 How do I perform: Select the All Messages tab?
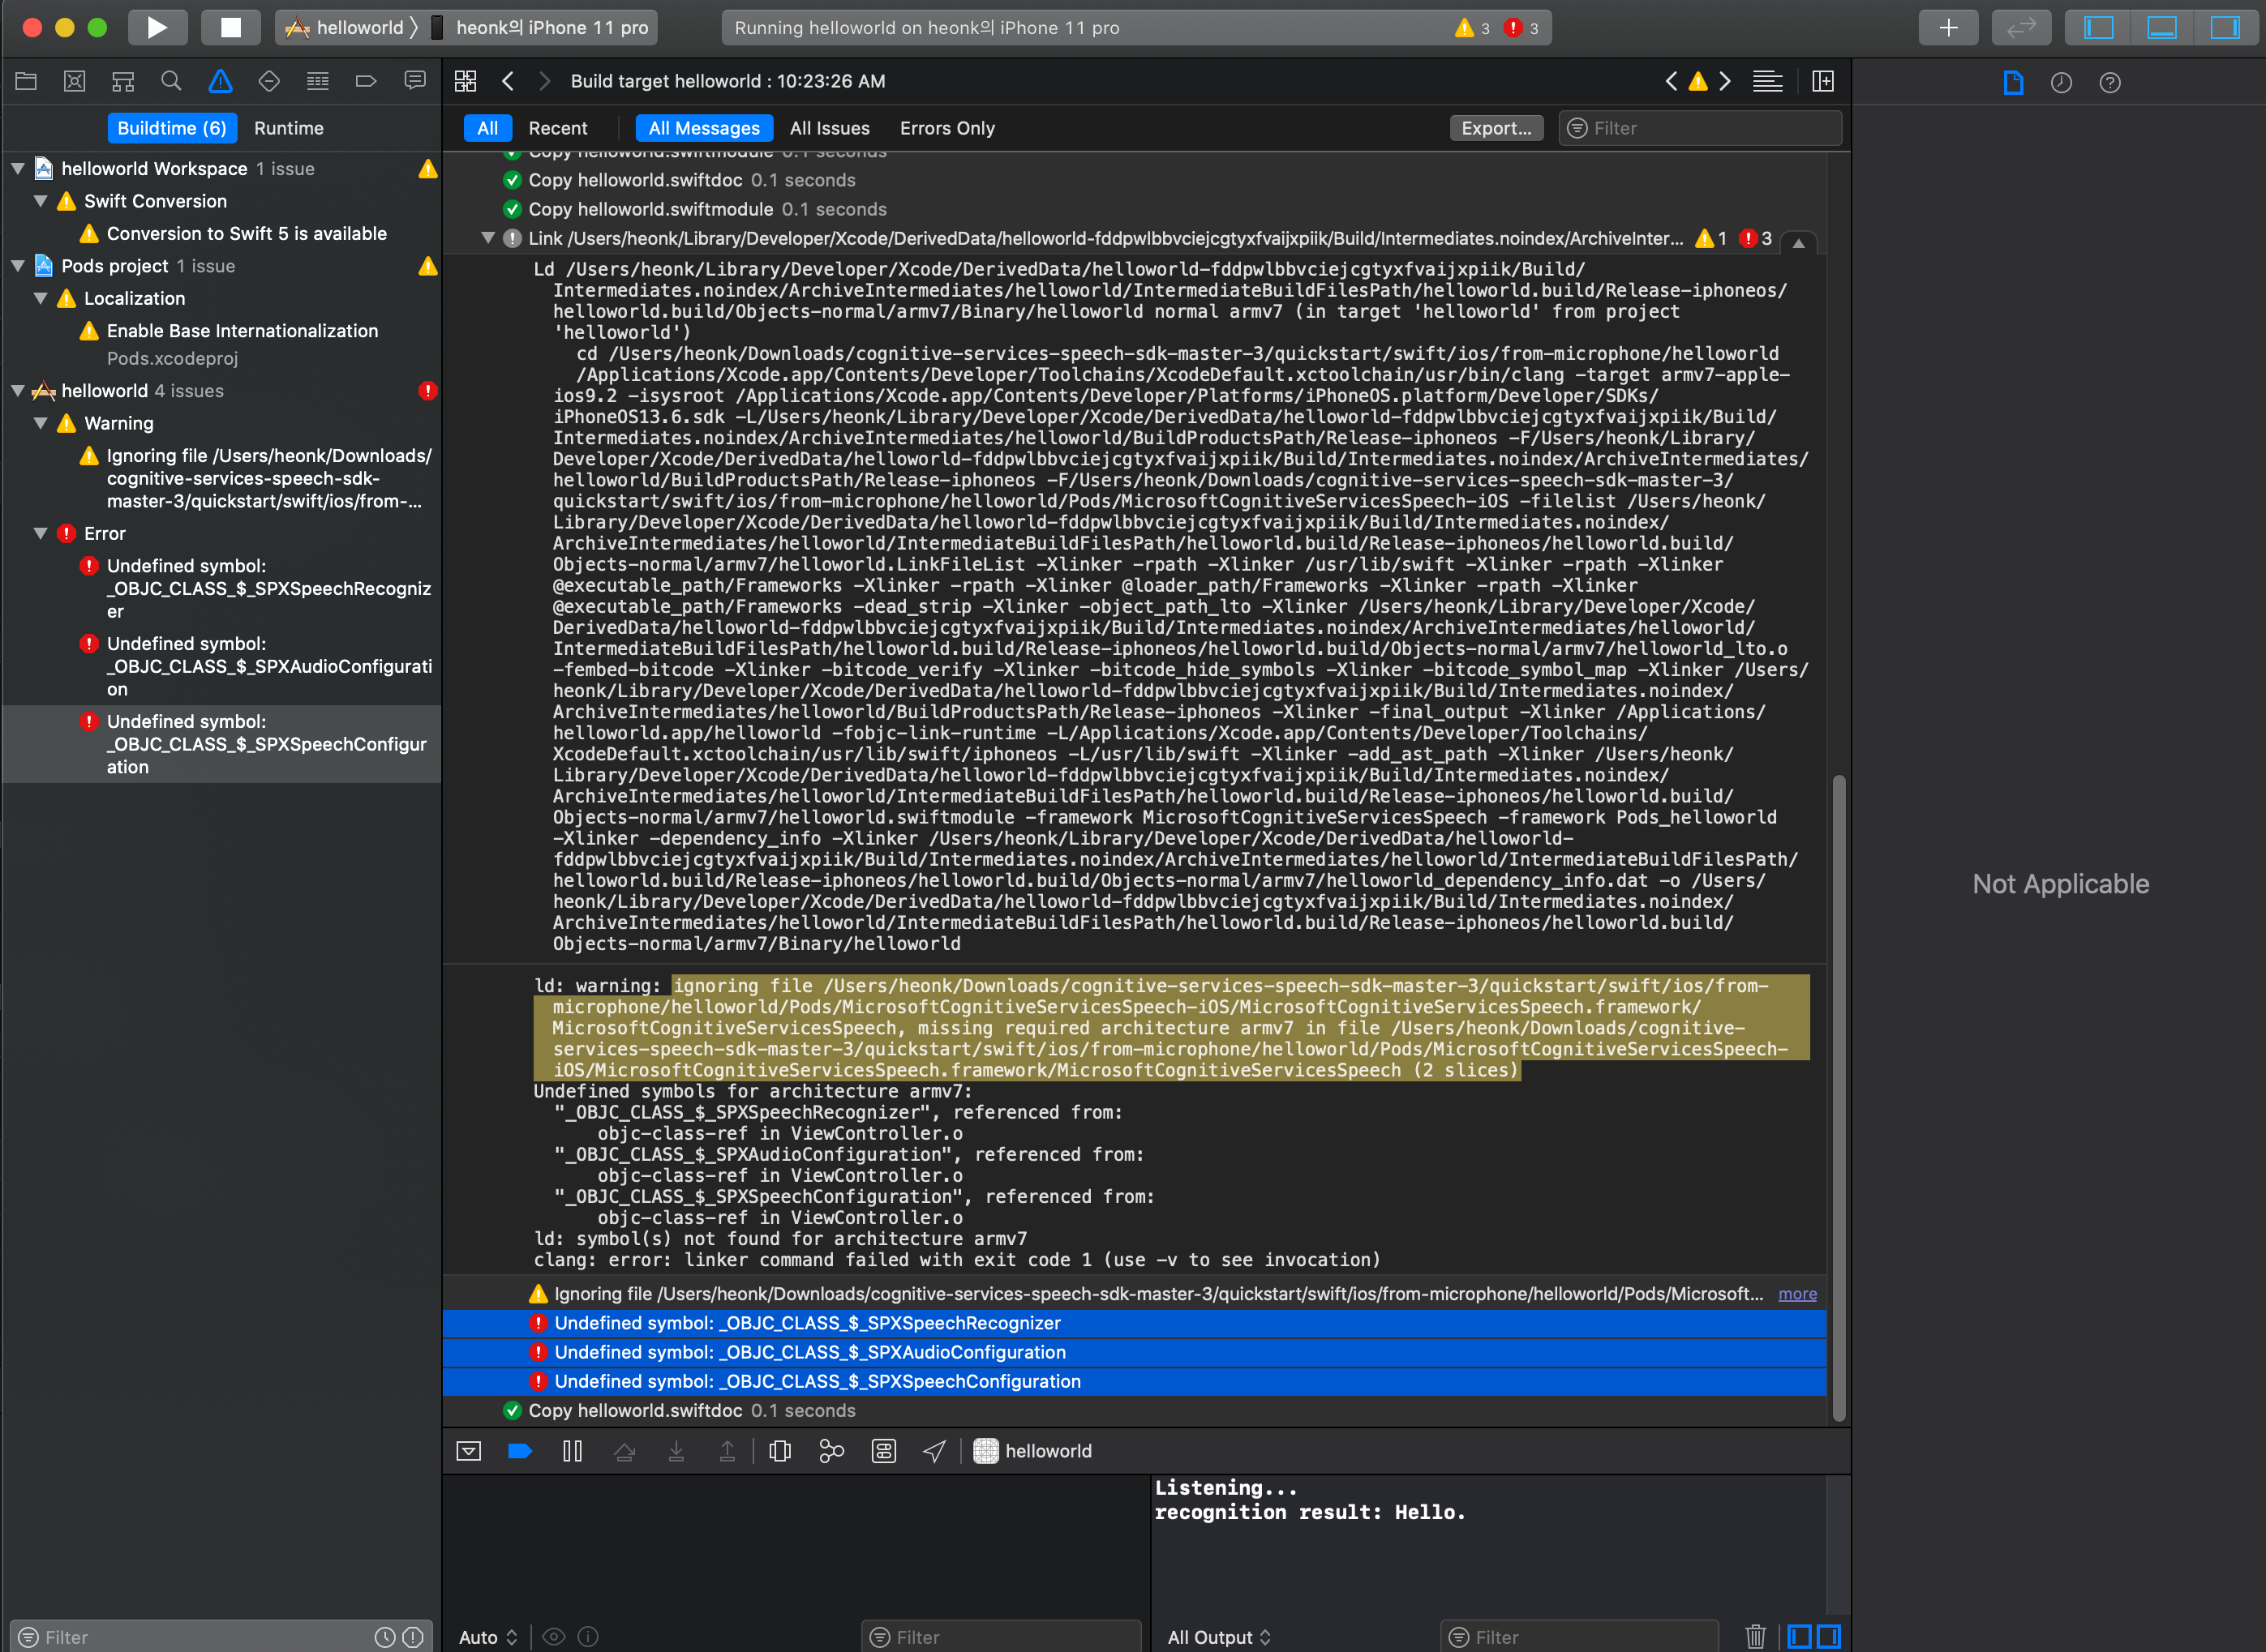coord(704,128)
